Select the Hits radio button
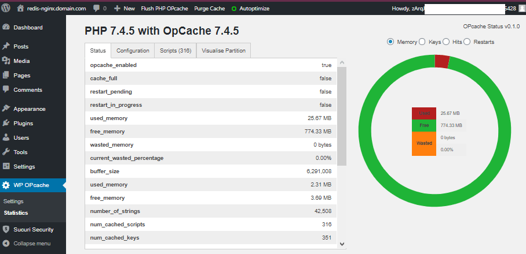 coord(446,42)
